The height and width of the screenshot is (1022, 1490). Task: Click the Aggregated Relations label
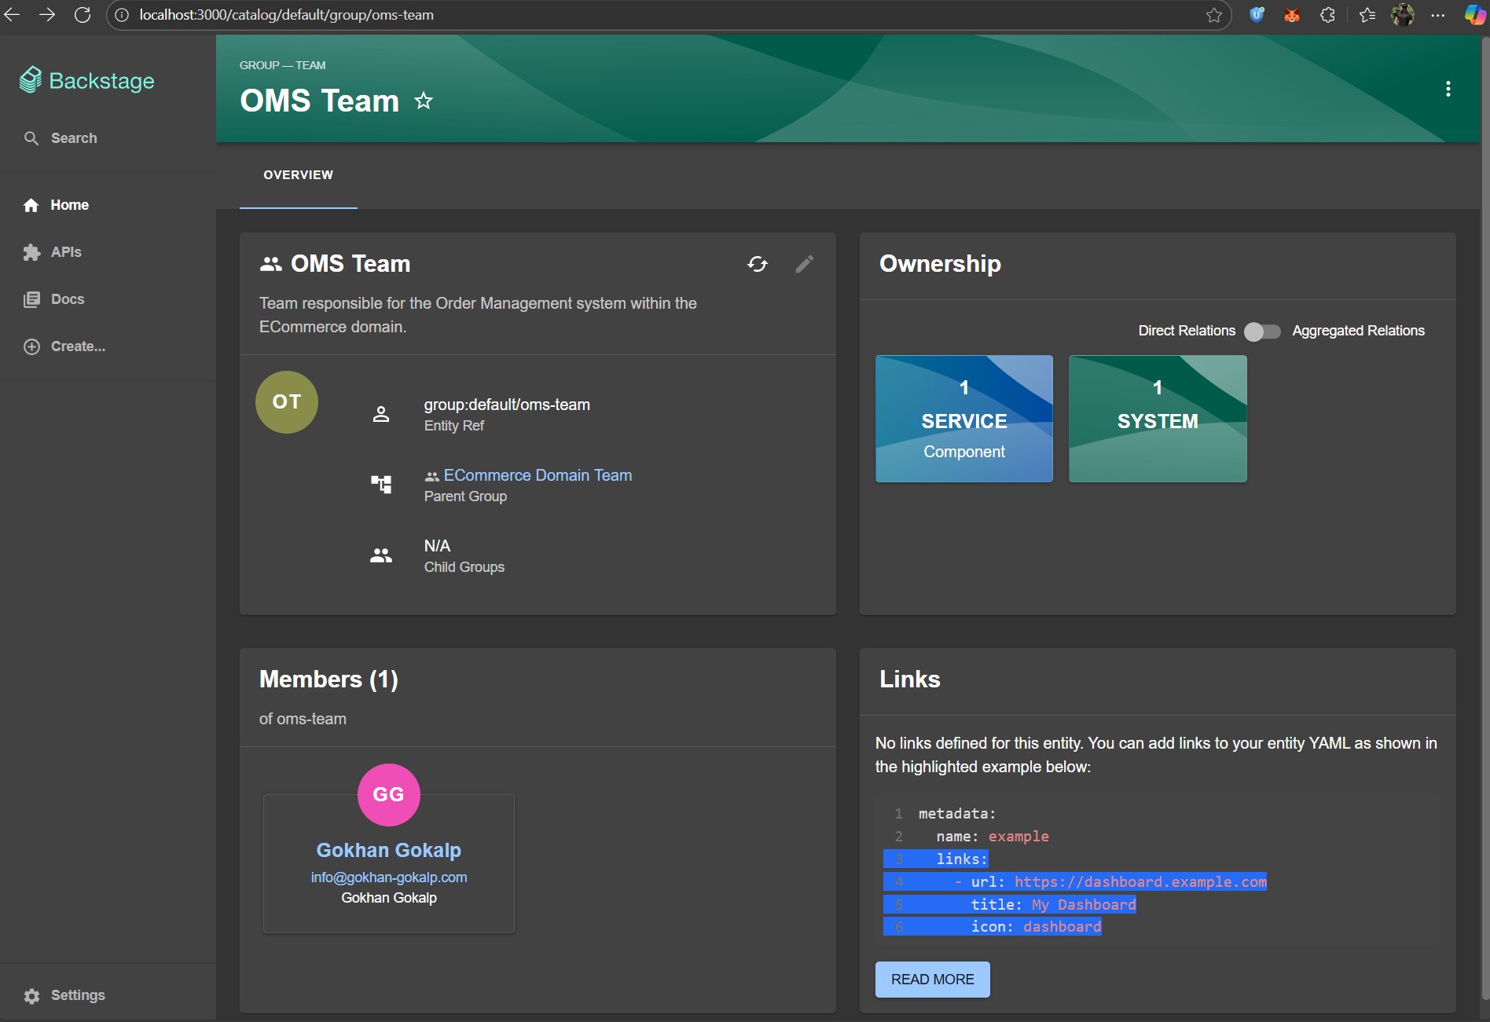coord(1358,331)
